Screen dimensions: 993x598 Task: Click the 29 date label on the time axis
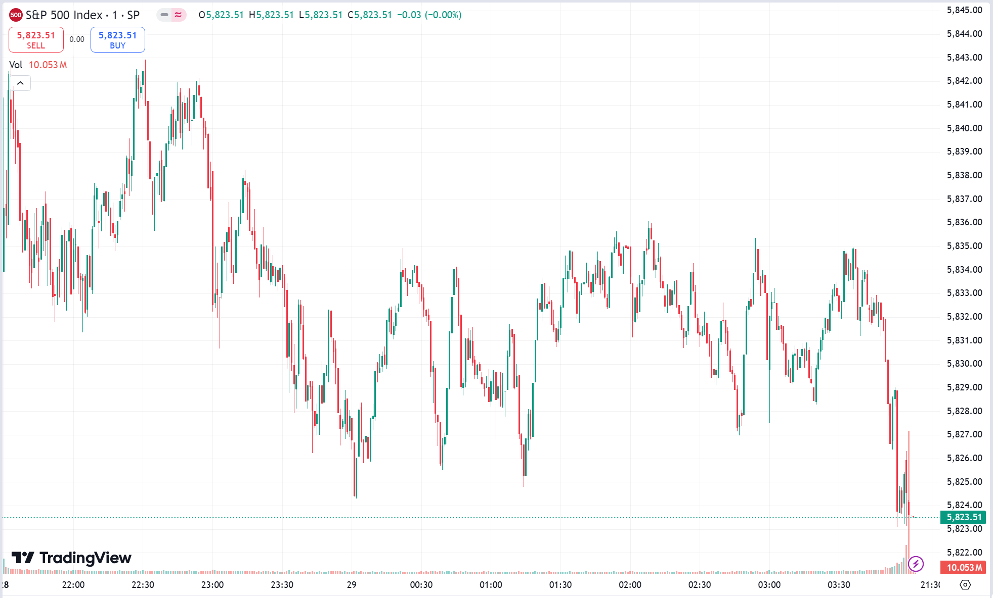click(x=352, y=584)
